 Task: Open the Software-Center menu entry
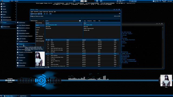6,27
